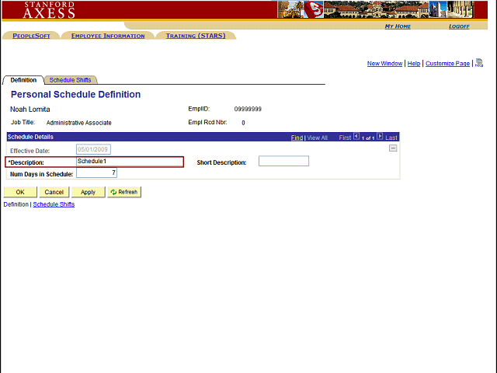Open the Employee Information tab
The height and width of the screenshot is (373, 497).
(108, 36)
